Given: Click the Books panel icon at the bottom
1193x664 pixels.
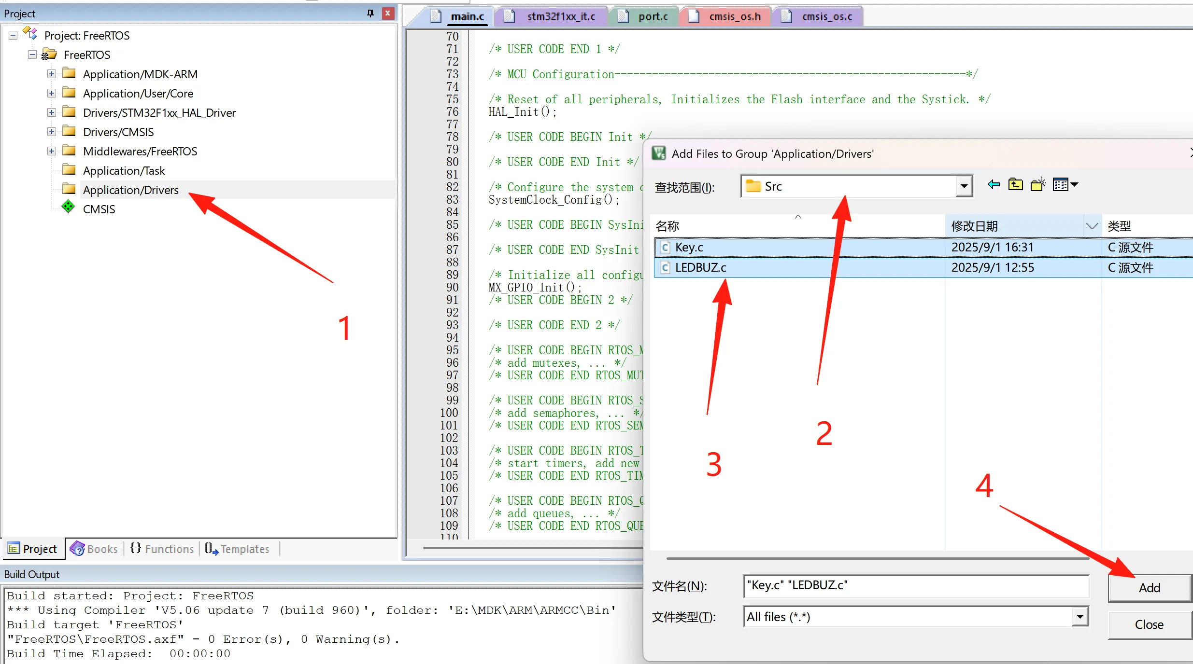Looking at the screenshot, I should click(x=78, y=549).
